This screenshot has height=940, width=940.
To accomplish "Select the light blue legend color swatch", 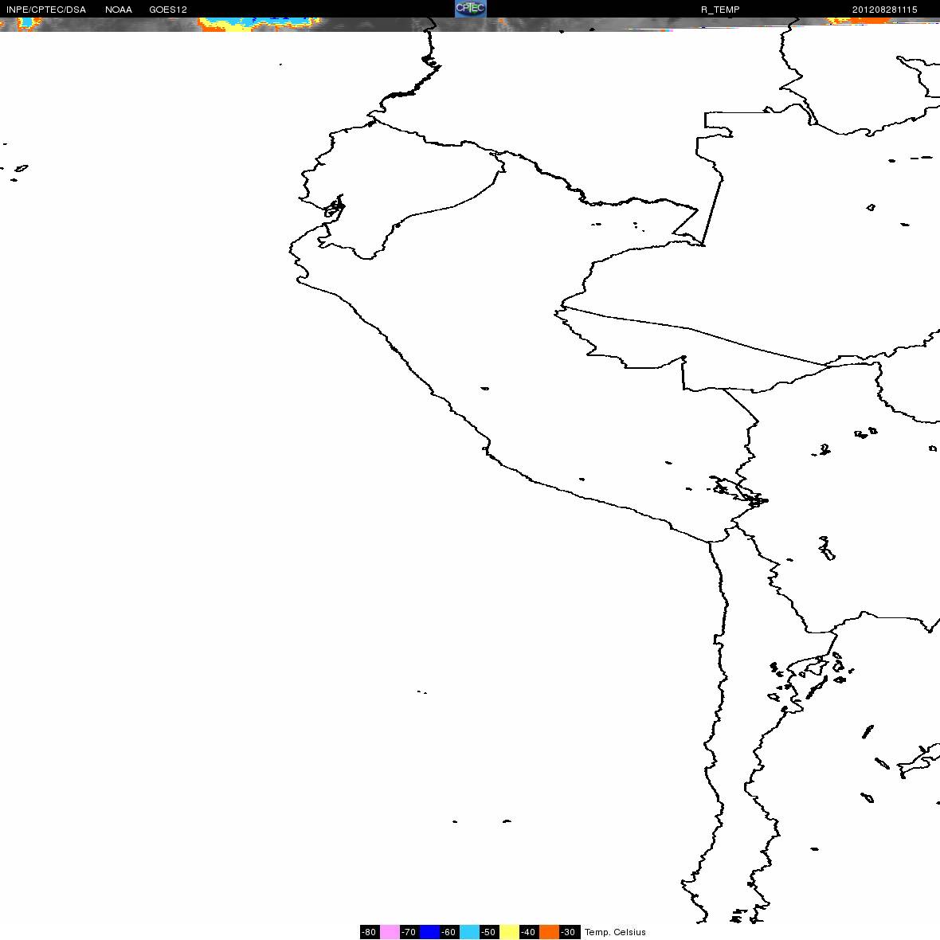I will point(469,931).
